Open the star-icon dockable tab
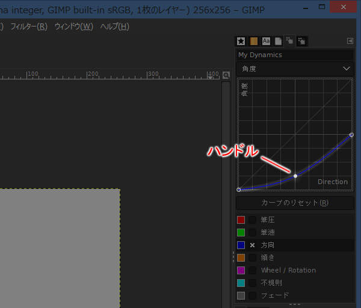 (x=241, y=41)
